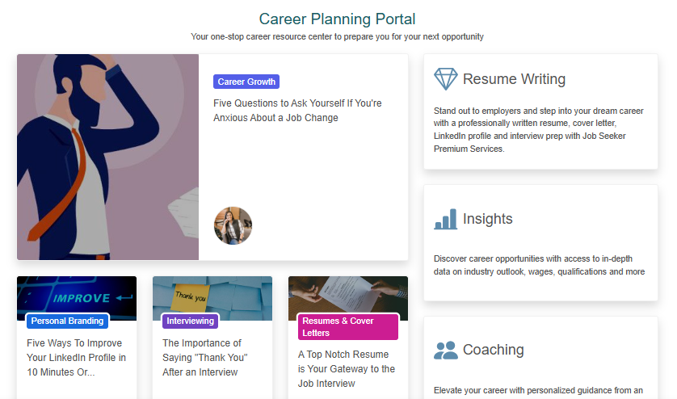Click the diamond icon beside Resume Writing

pos(445,79)
